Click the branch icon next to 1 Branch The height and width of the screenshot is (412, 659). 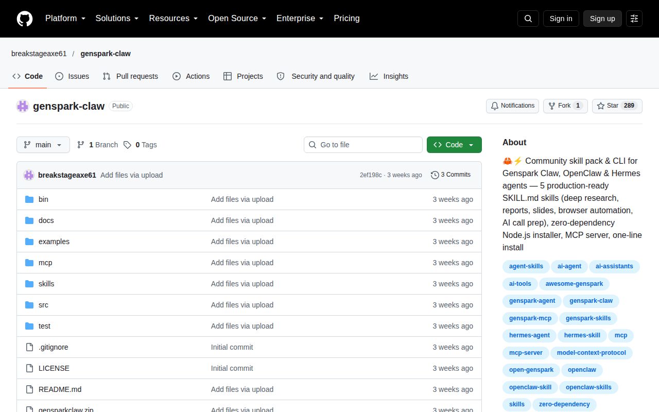(x=81, y=145)
